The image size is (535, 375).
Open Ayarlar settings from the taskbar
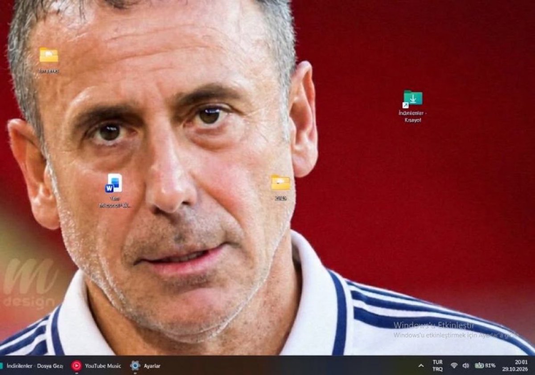[145, 366]
